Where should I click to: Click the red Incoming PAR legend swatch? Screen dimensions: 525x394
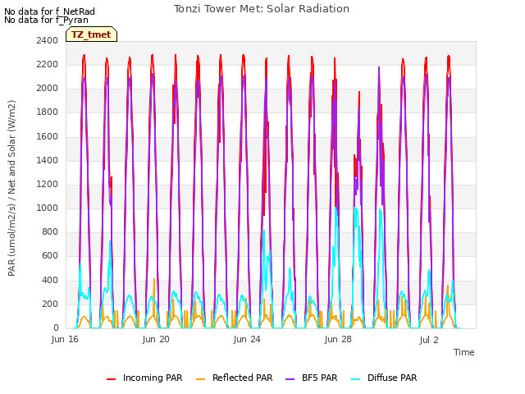point(112,379)
